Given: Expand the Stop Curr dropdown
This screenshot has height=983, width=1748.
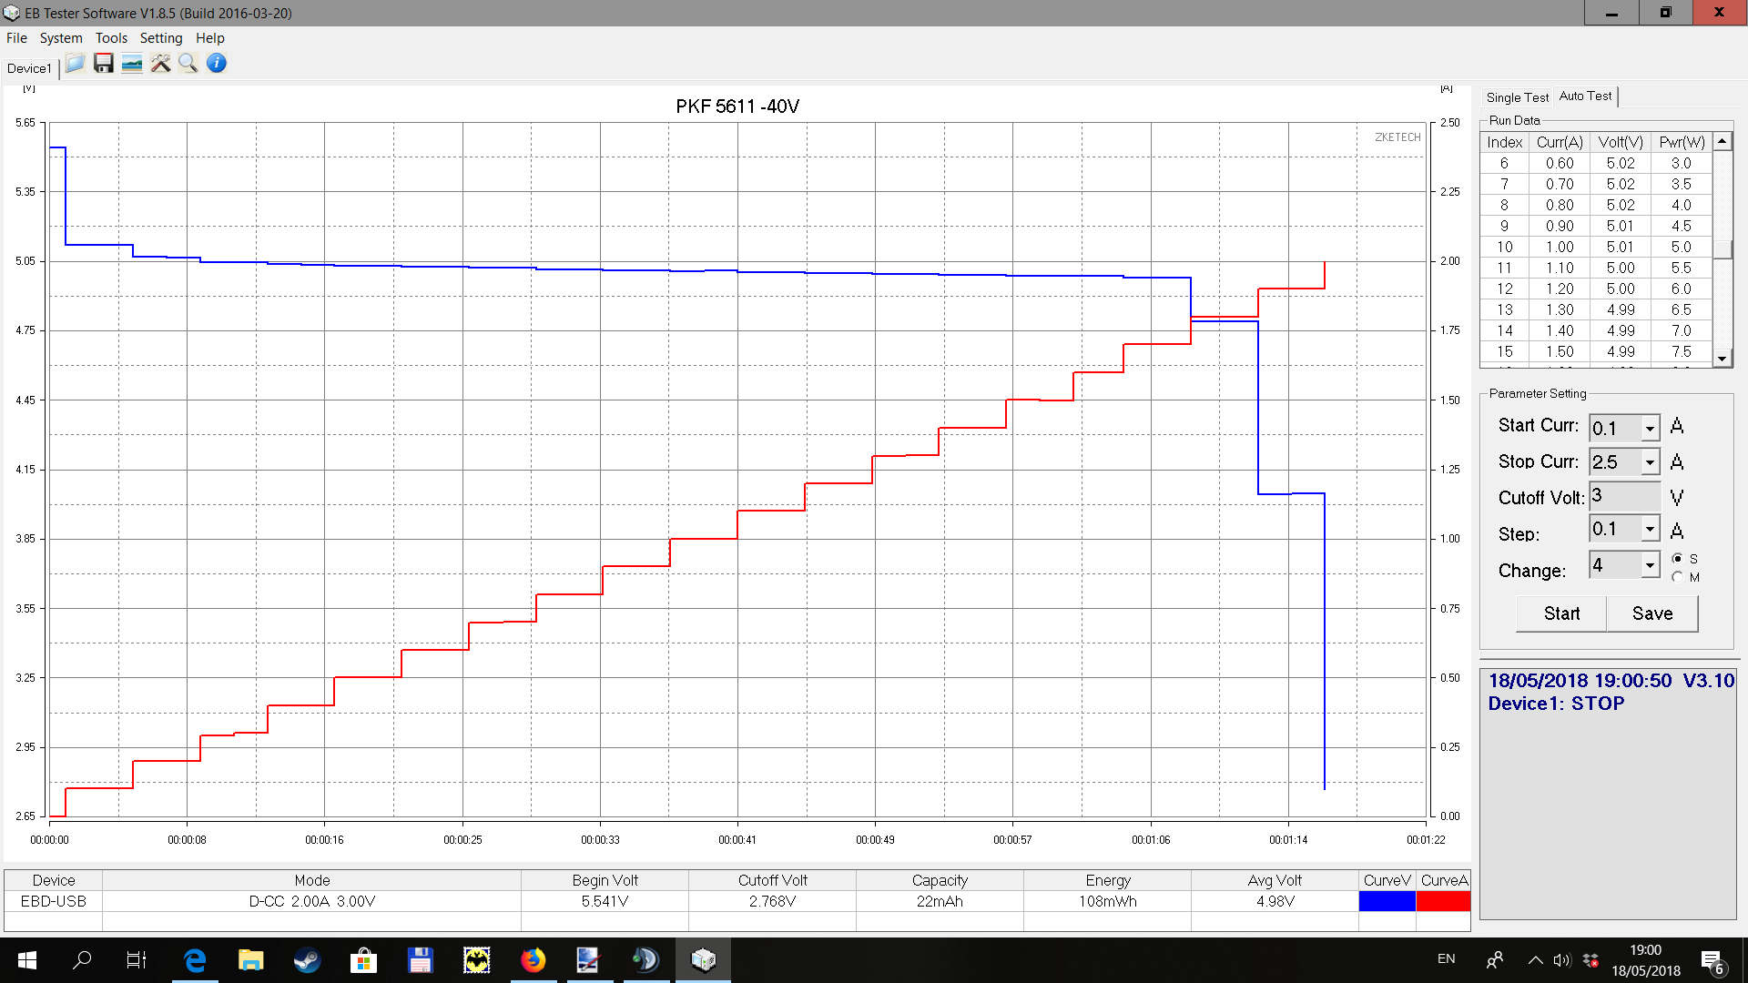Looking at the screenshot, I should point(1650,462).
